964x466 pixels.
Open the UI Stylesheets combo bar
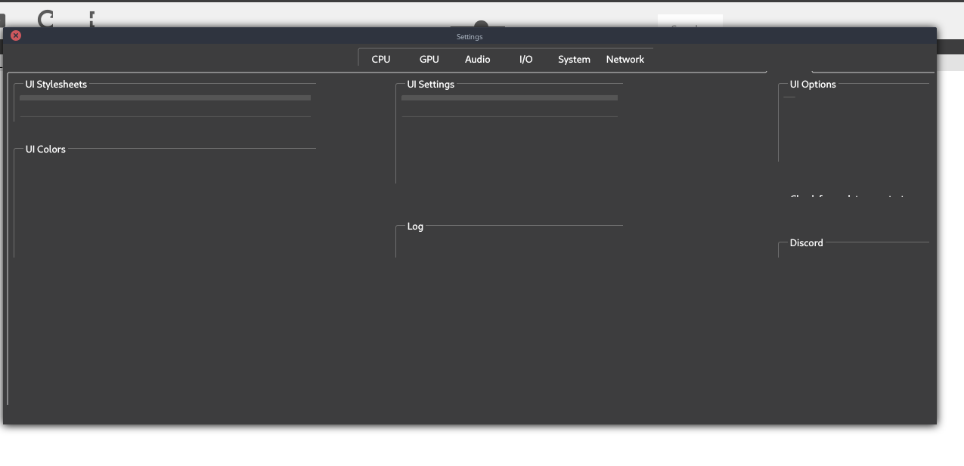[x=165, y=97]
